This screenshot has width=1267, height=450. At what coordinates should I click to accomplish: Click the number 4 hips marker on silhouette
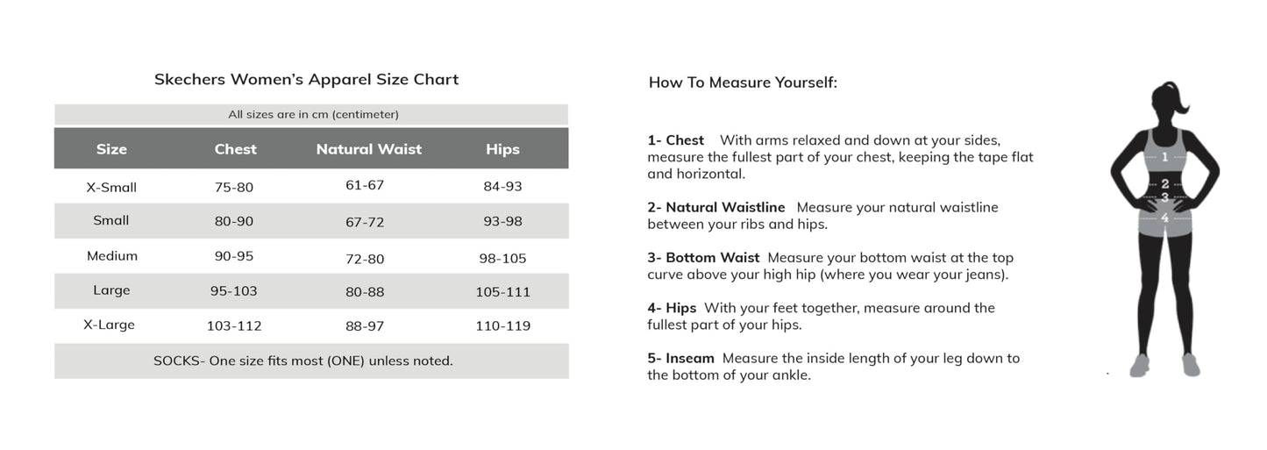pyautogui.click(x=1164, y=218)
